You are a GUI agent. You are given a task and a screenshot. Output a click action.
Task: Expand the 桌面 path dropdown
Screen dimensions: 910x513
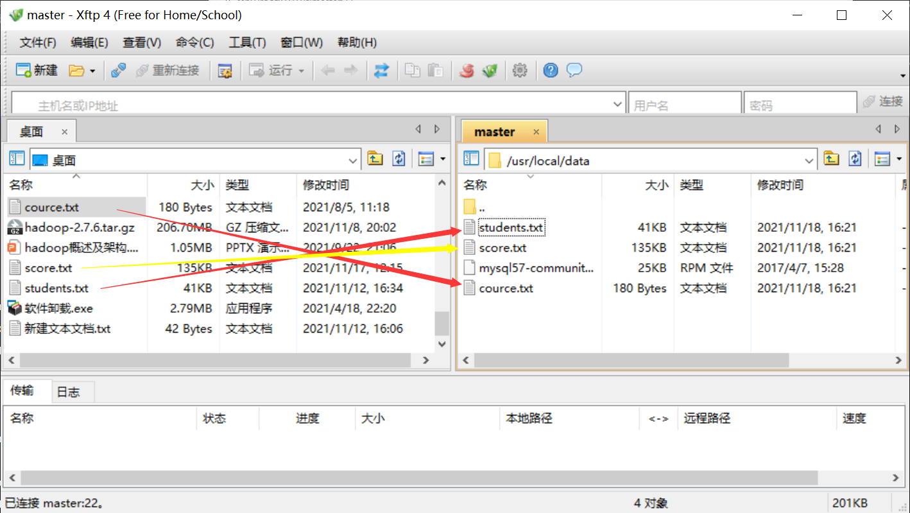click(x=353, y=161)
